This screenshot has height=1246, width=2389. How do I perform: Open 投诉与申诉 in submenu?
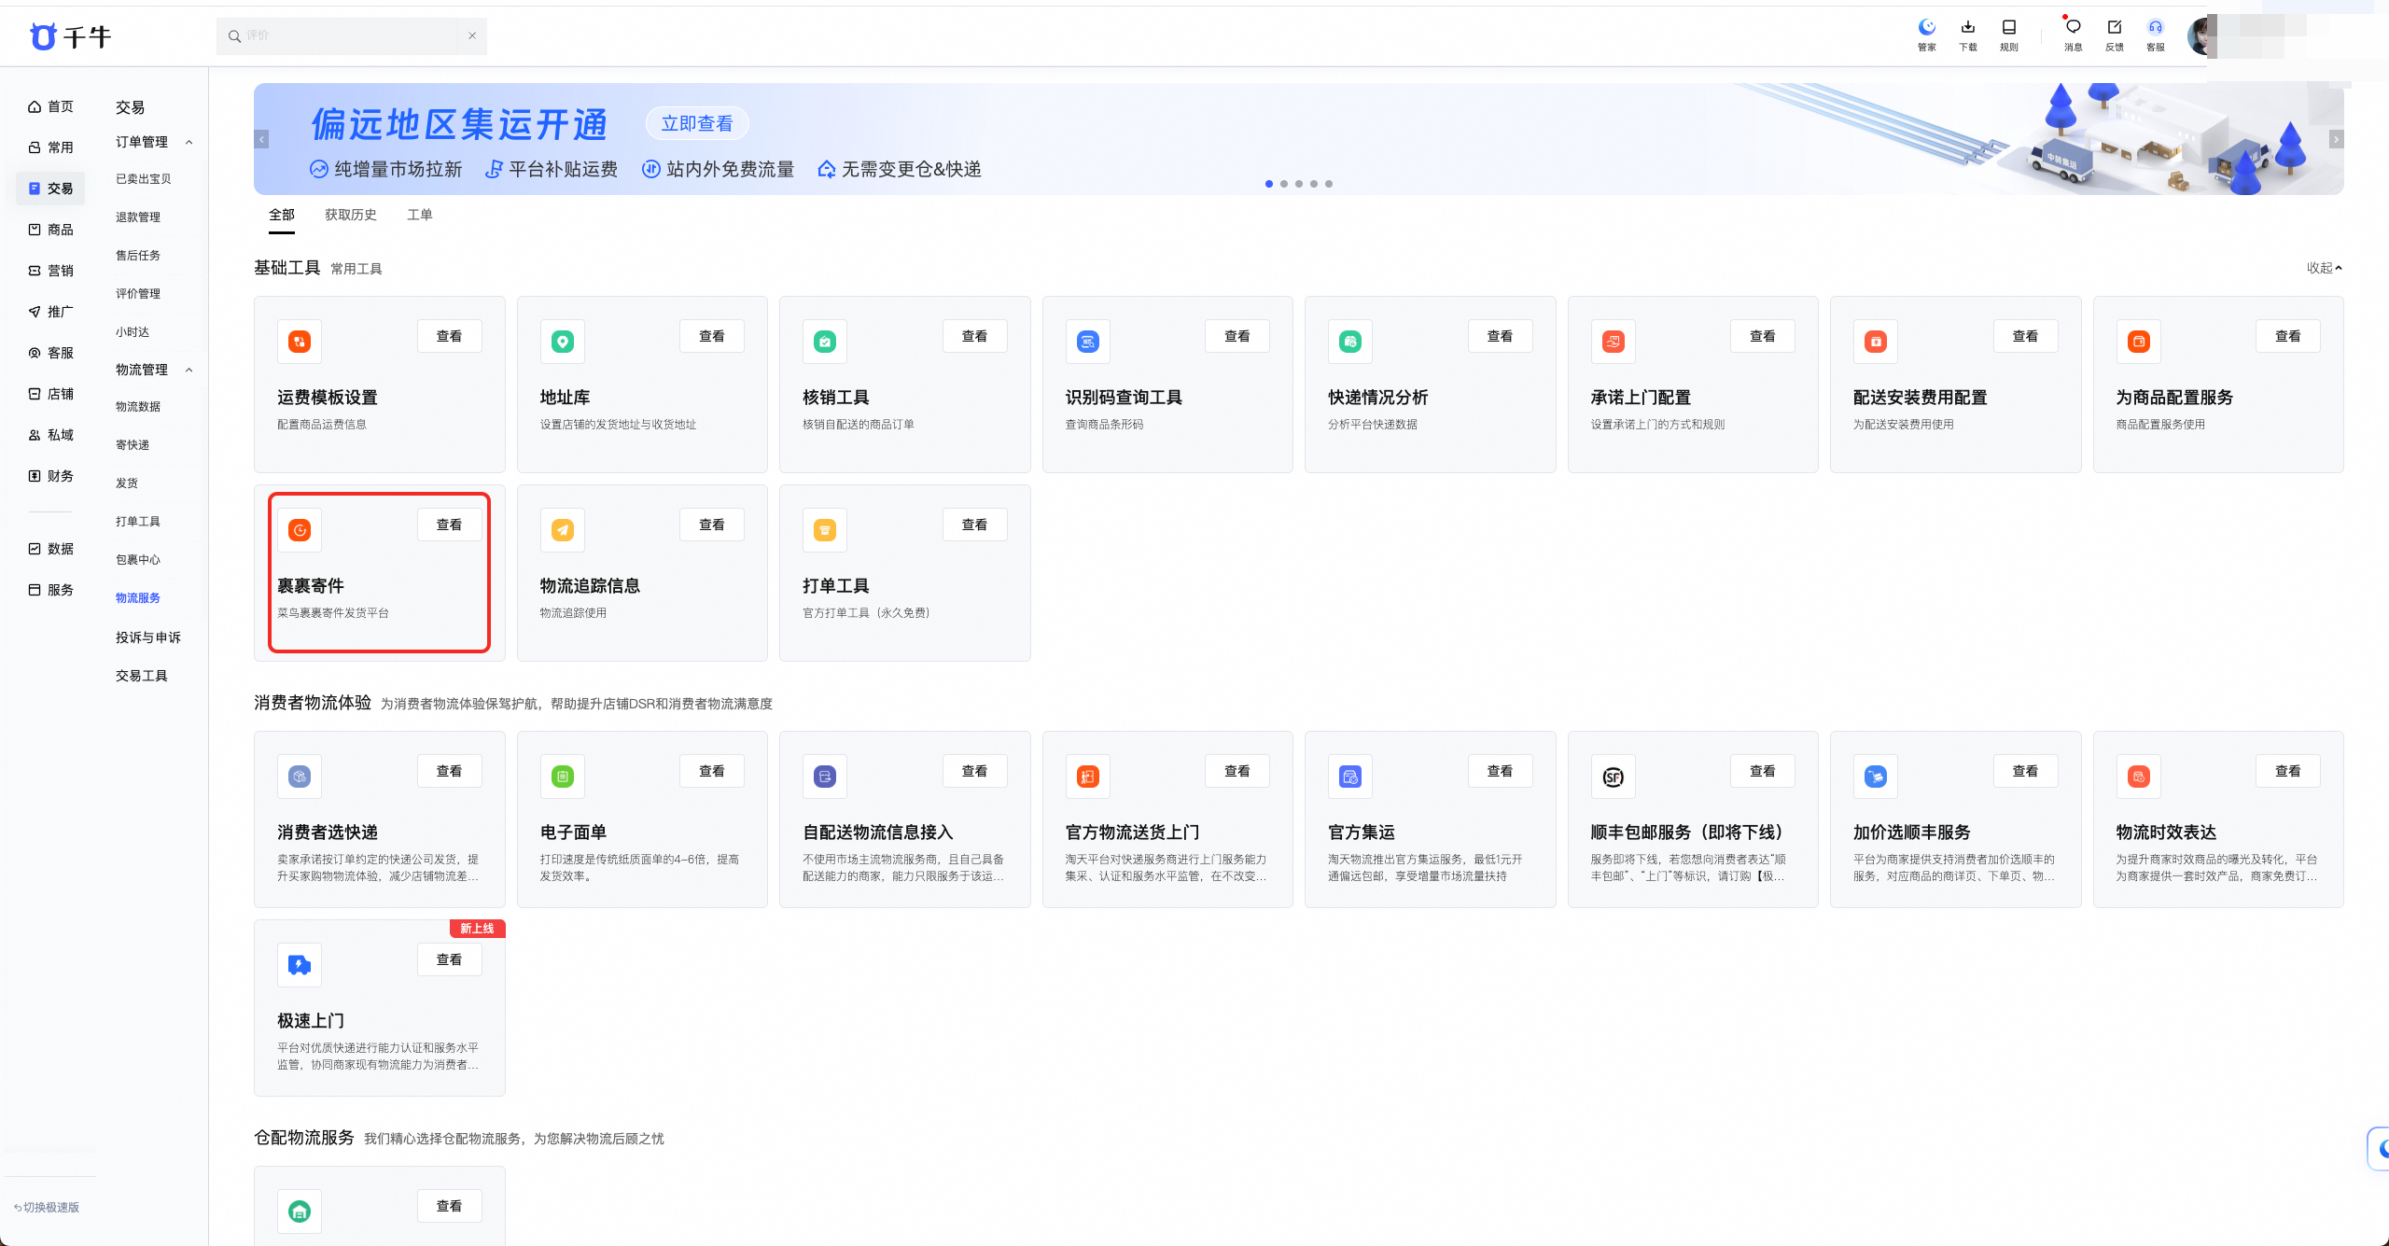pos(148,637)
